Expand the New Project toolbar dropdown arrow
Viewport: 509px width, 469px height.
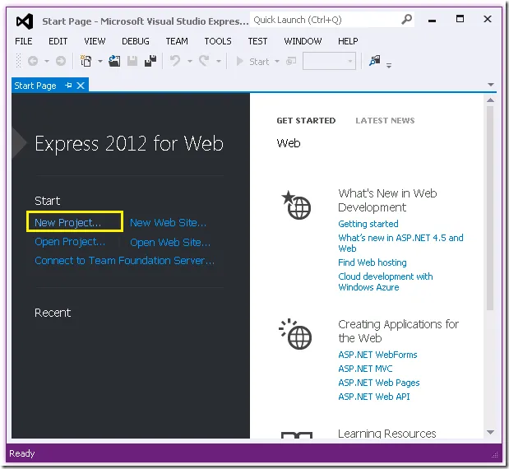100,62
